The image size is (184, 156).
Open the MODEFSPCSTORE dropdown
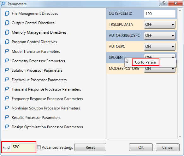click(160, 69)
